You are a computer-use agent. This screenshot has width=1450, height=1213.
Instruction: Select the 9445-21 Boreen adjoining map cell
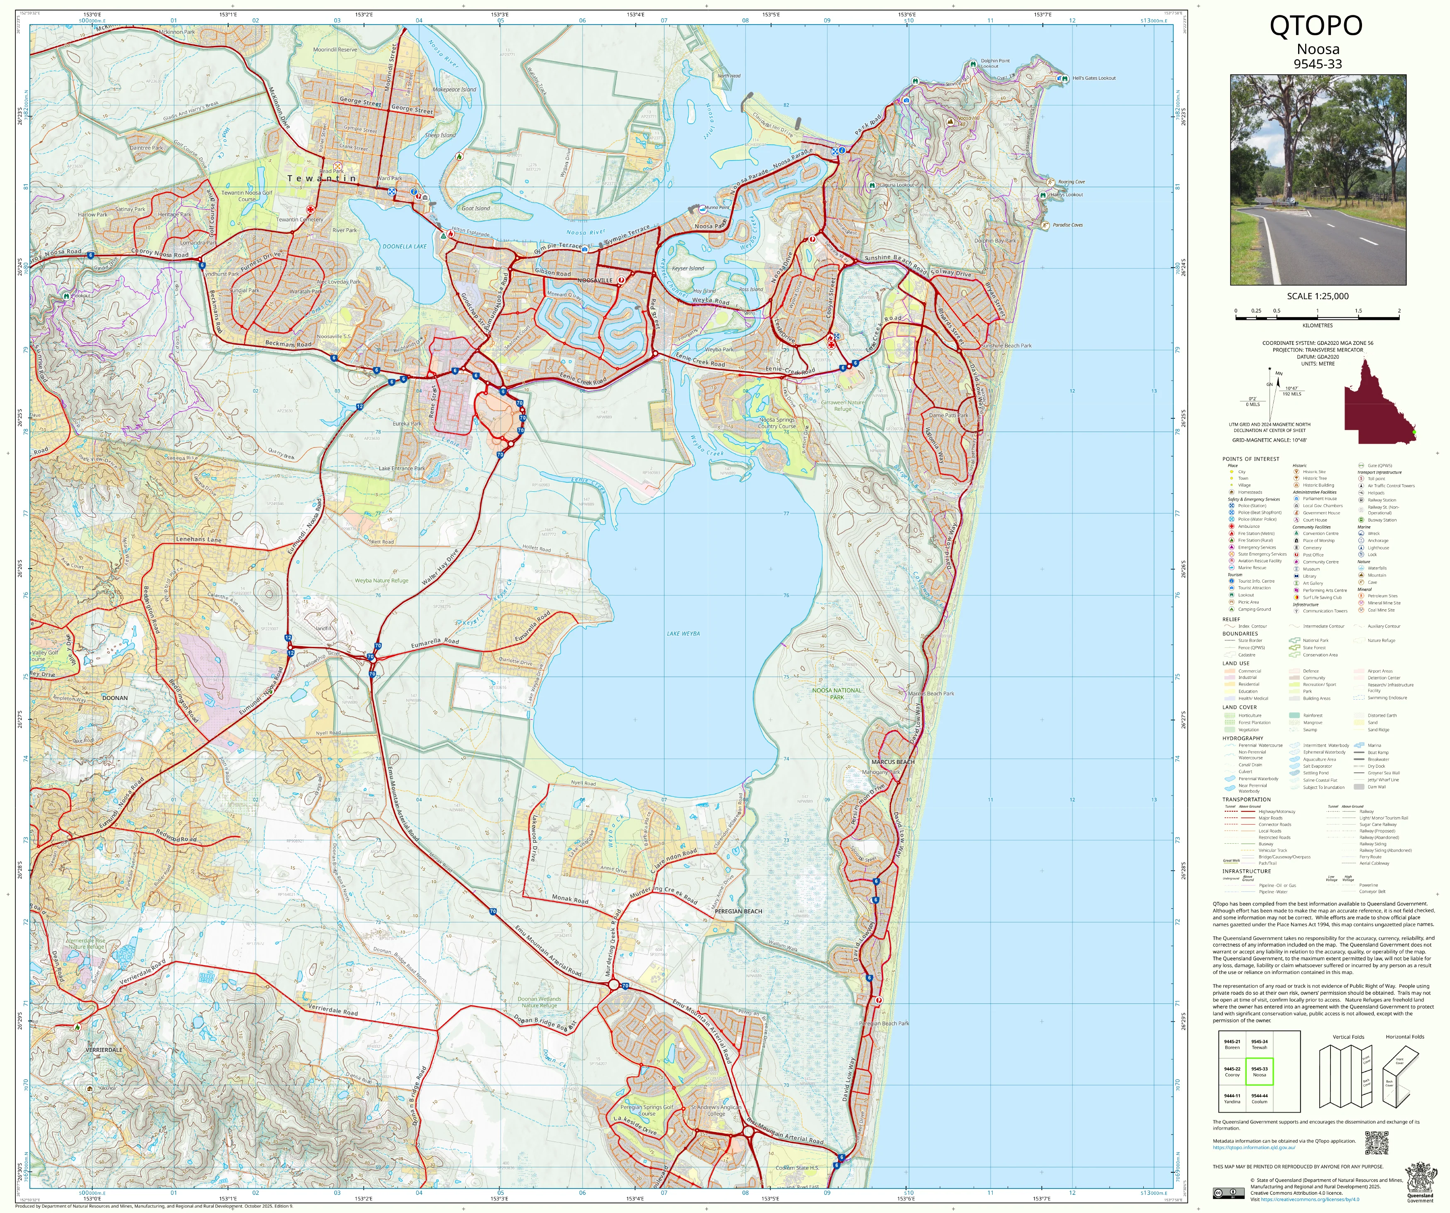(x=1232, y=1045)
